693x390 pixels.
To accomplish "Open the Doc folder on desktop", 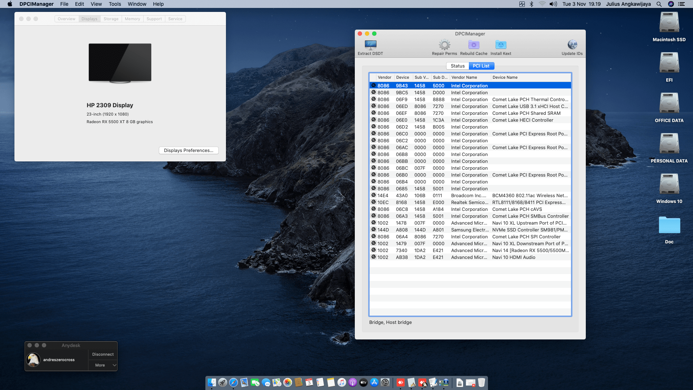I will (x=669, y=226).
